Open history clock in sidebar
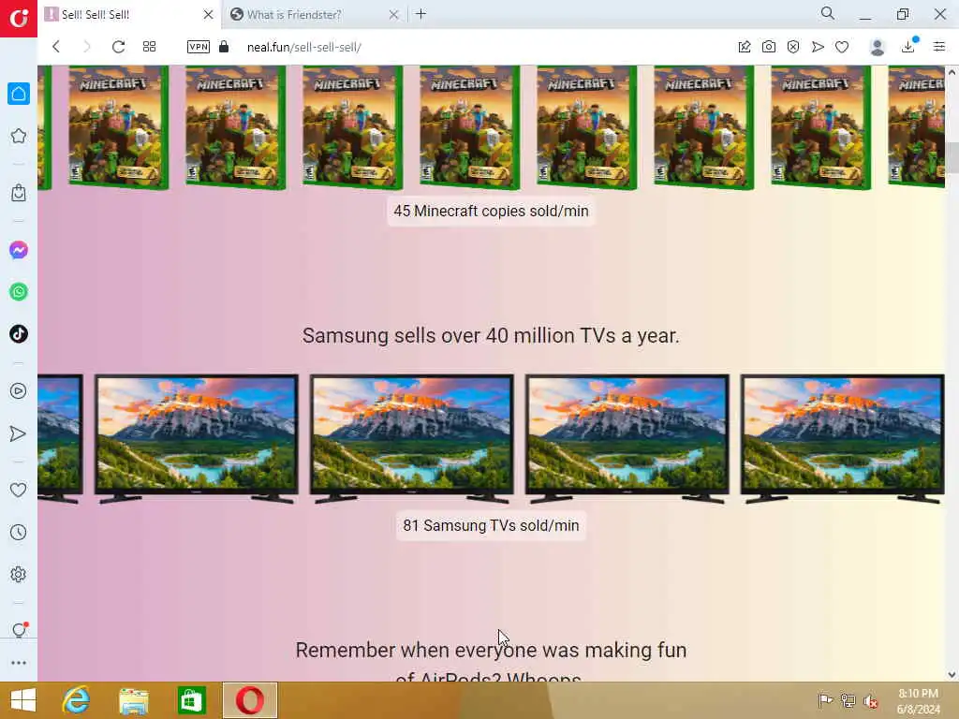Viewport: 959px width, 719px height. [19, 533]
